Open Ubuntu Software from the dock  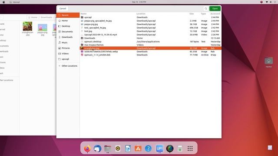pos(138,149)
